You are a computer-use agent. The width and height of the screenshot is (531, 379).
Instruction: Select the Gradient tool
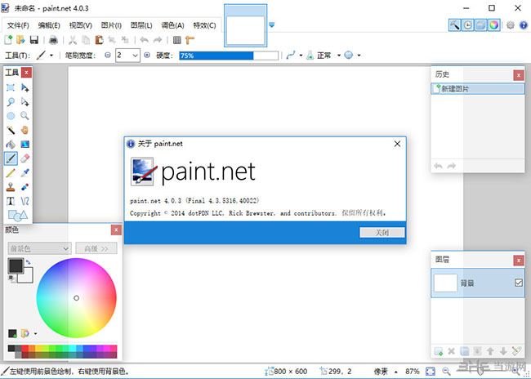(25, 145)
